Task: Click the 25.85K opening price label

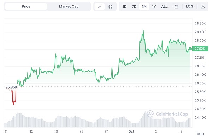Action: (12, 87)
